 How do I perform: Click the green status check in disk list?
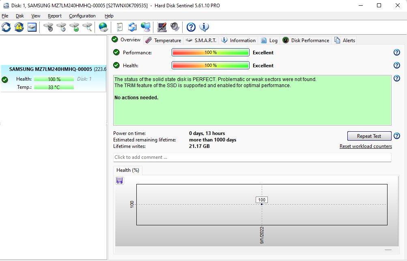[5, 79]
